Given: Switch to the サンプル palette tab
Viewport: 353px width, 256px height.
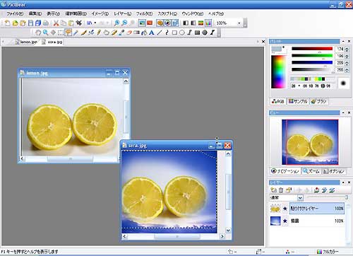Looking at the screenshot, I should (x=298, y=101).
